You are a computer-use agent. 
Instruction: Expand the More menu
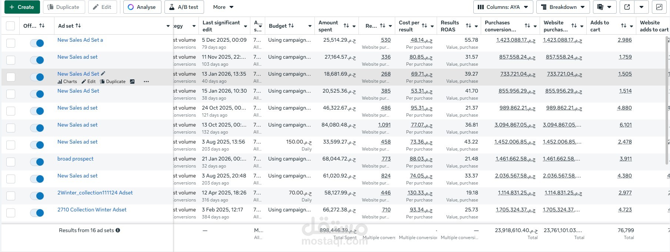point(223,7)
